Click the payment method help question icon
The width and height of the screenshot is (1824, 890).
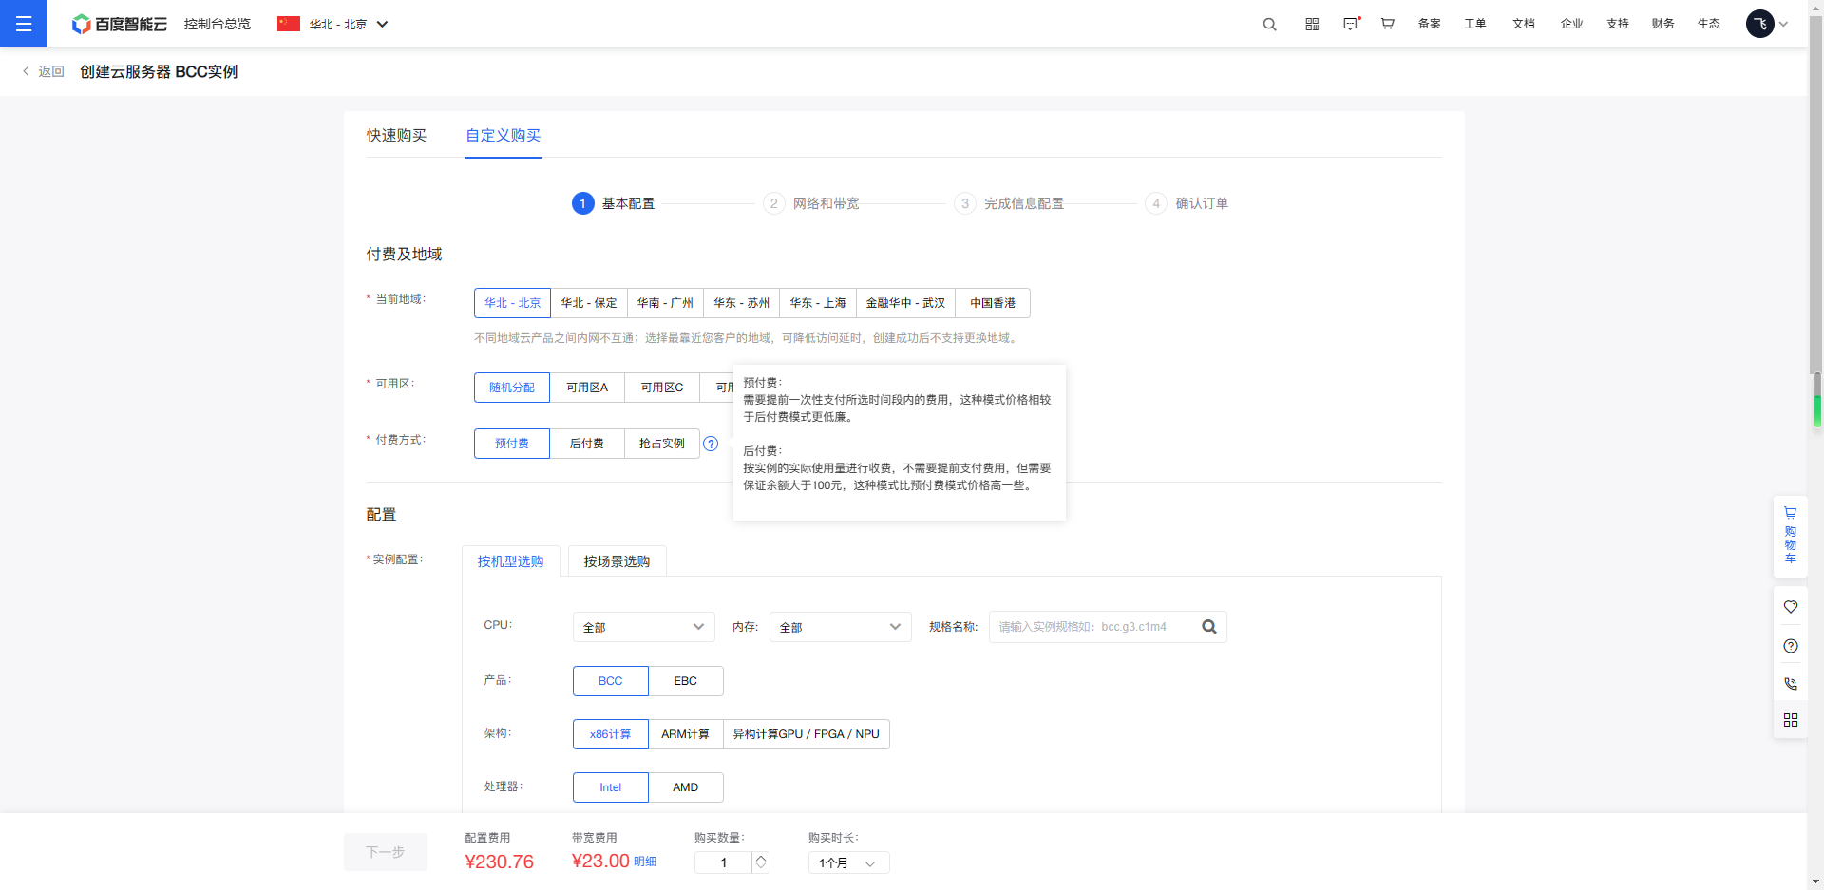tap(711, 444)
